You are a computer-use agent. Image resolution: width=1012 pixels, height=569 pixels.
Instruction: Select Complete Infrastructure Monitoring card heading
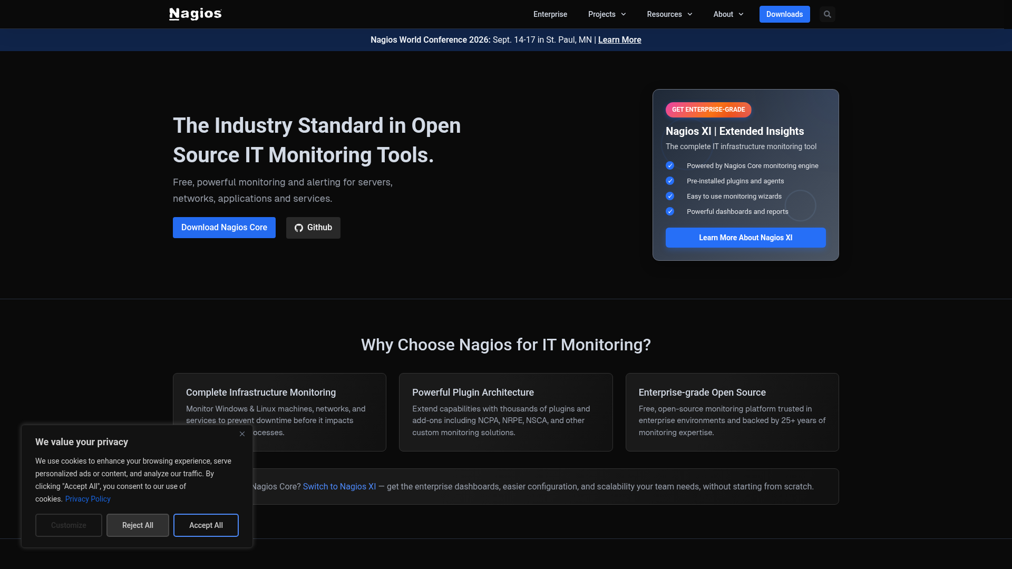[261, 393]
